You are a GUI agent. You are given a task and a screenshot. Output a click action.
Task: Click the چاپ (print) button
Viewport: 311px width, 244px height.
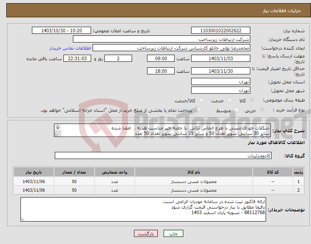click(x=173, y=233)
